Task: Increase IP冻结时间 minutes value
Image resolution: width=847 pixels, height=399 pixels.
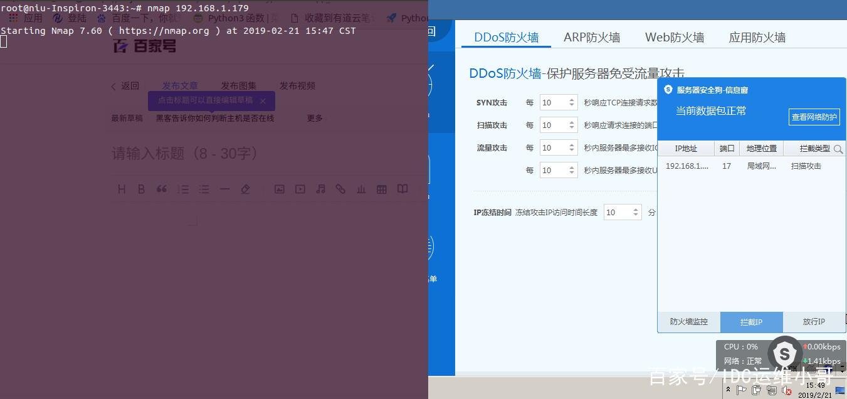Action: [635, 210]
